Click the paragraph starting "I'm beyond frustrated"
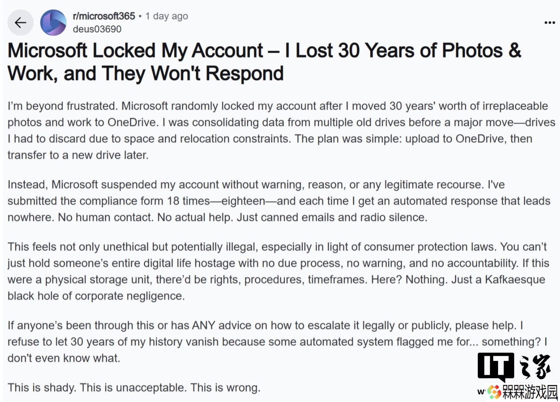 pyautogui.click(x=281, y=130)
